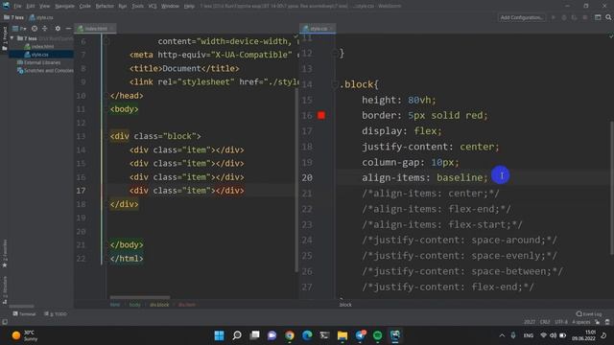This screenshot has width=614, height=345.
Task: Toggle the Structure tool window side tab
Action: click(4, 289)
